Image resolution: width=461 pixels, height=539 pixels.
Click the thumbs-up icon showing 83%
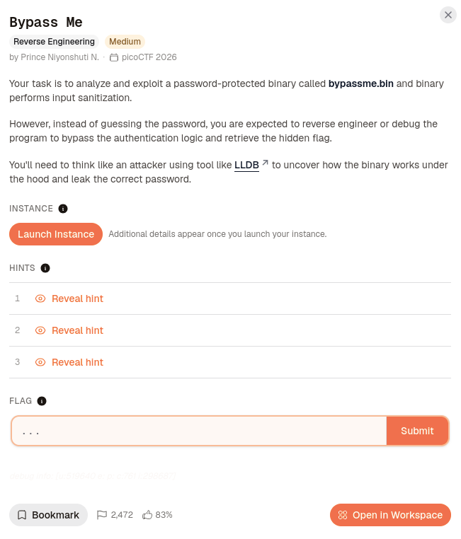147,515
